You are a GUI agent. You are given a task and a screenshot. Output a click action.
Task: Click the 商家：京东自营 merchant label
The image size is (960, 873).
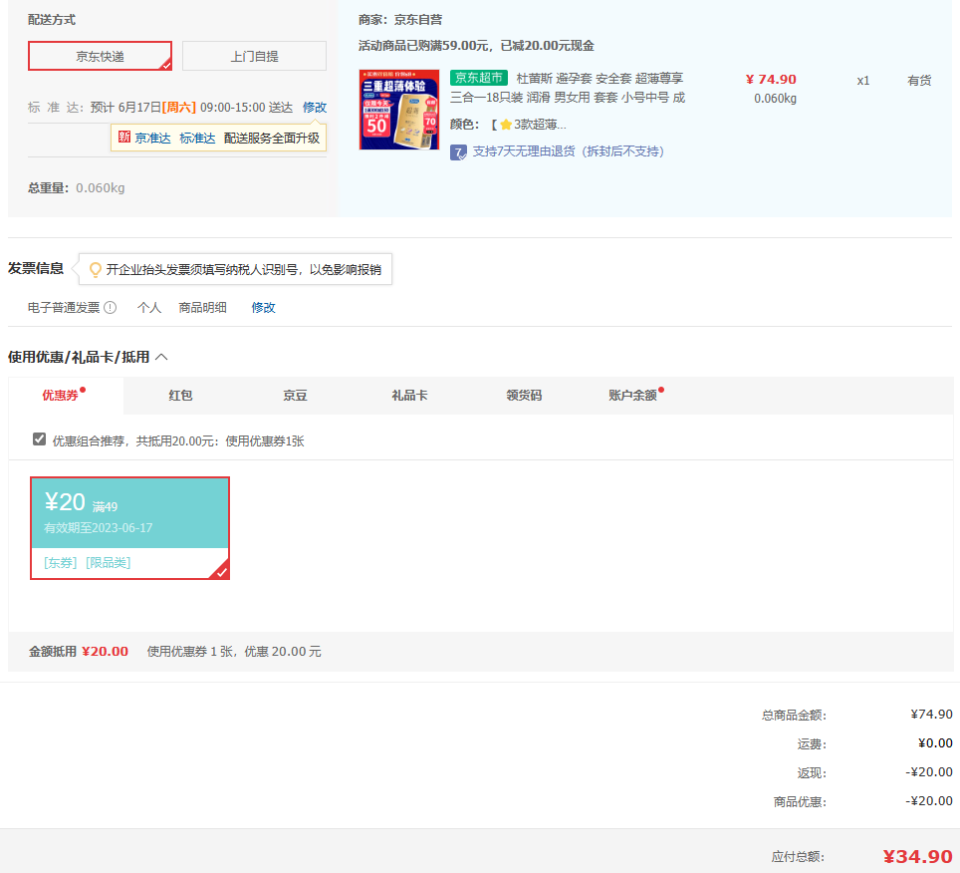pos(400,20)
